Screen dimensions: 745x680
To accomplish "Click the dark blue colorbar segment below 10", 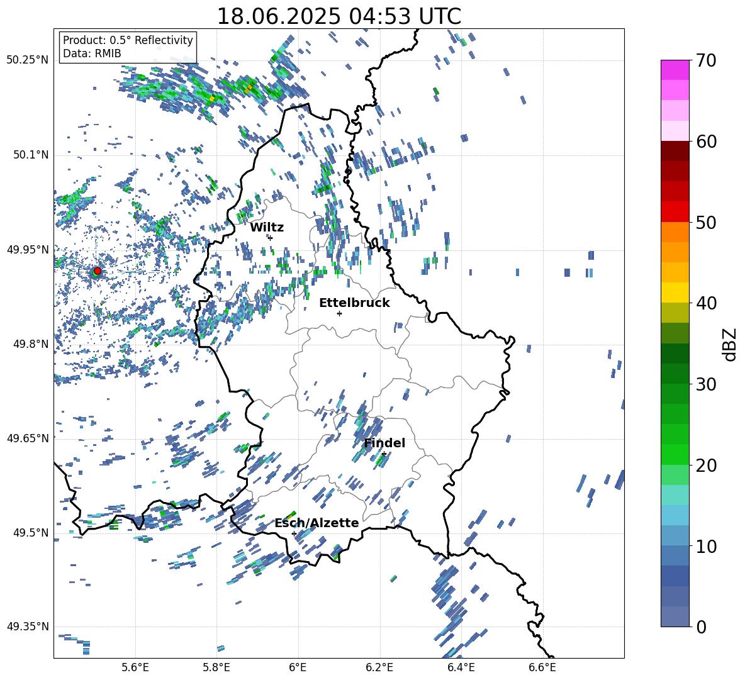I will tap(675, 576).
